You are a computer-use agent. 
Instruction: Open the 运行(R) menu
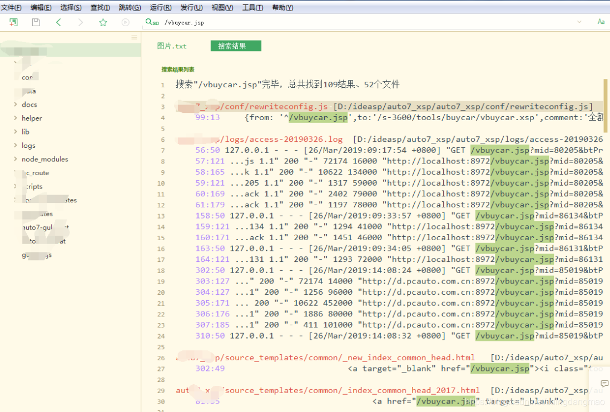pyautogui.click(x=160, y=7)
